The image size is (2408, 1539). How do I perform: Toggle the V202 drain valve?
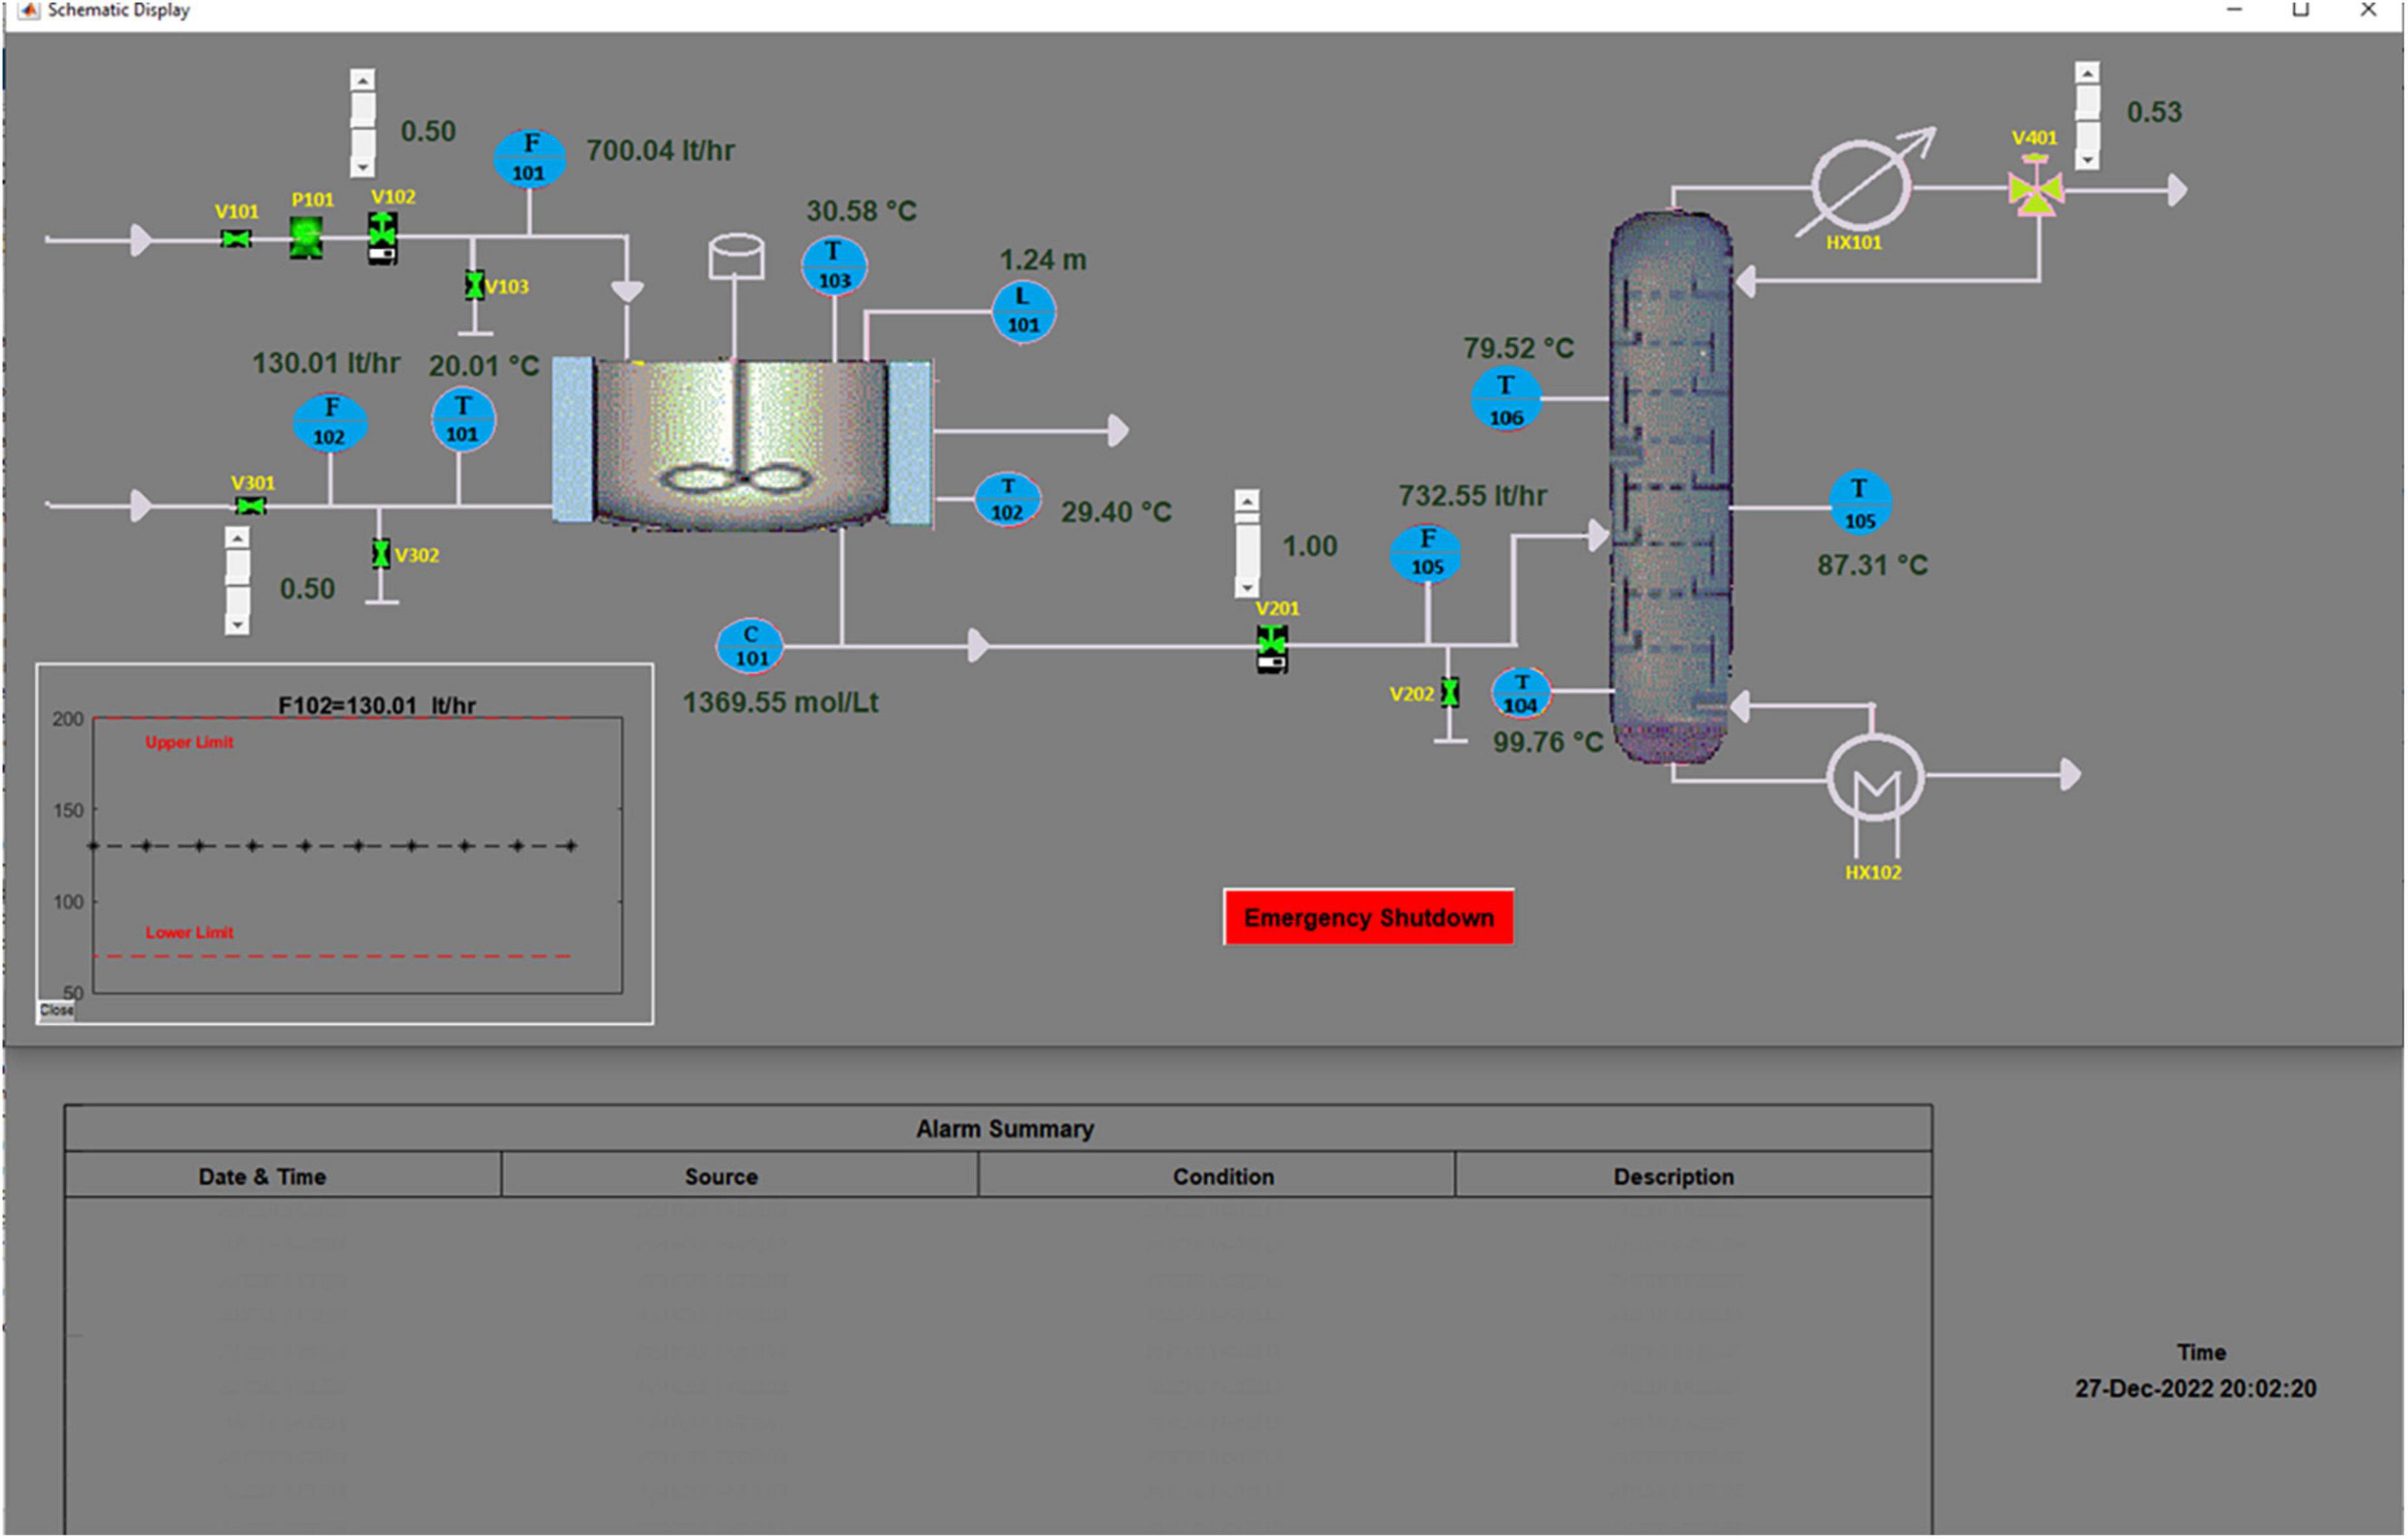1449,692
